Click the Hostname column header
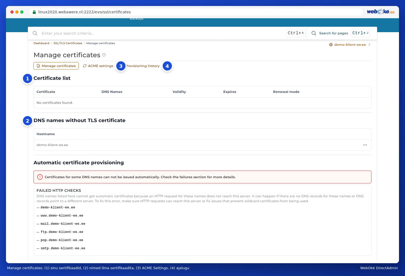405x276 pixels. pos(46,134)
